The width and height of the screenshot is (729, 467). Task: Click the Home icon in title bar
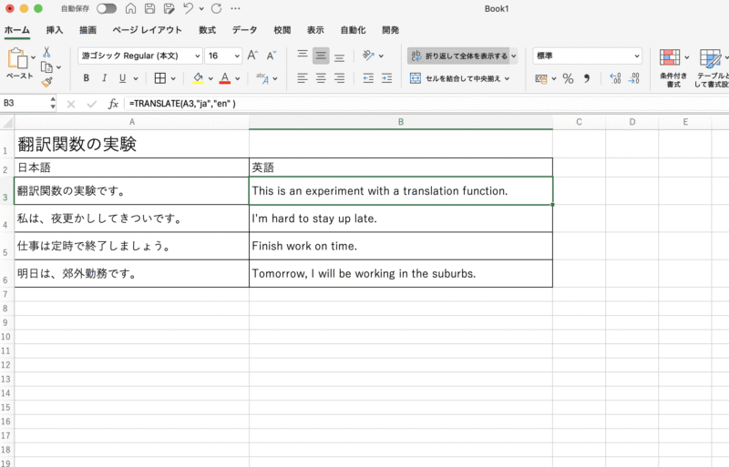tap(129, 8)
